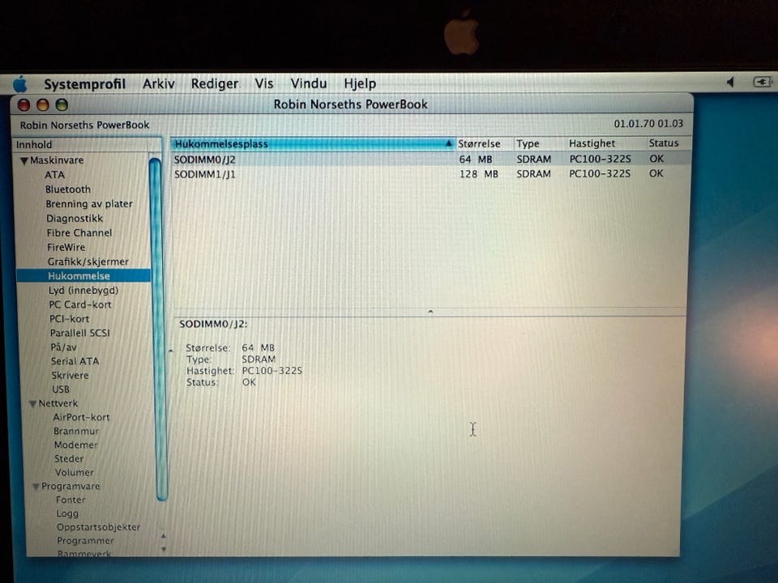Open the Vis menu
Screen dimensions: 778x583
coord(263,83)
